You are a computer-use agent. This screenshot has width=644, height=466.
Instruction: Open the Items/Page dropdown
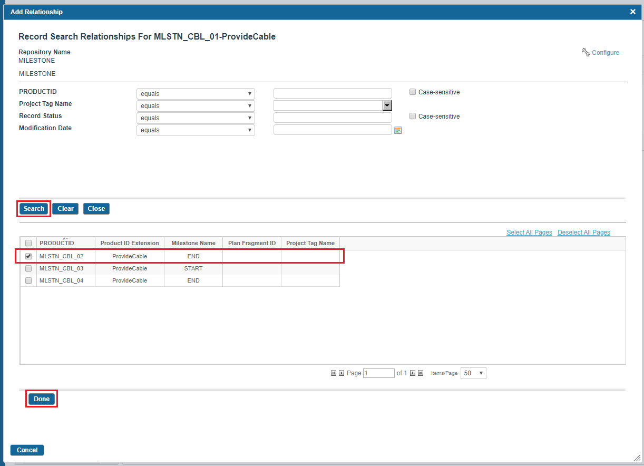(x=473, y=373)
